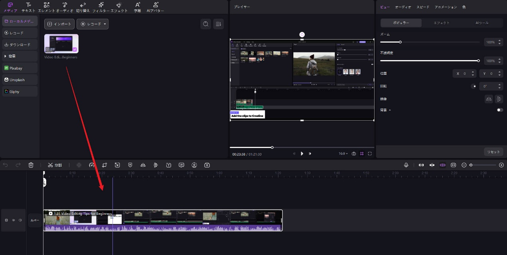Click the インポート import button
The image size is (507, 255).
[59, 24]
